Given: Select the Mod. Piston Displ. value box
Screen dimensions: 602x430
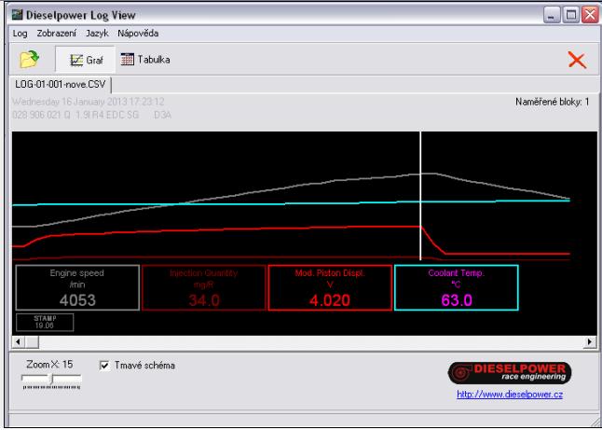Looking at the screenshot, I should 330,287.
